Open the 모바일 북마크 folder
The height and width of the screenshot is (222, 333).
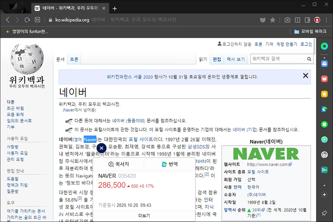(x=310, y=31)
